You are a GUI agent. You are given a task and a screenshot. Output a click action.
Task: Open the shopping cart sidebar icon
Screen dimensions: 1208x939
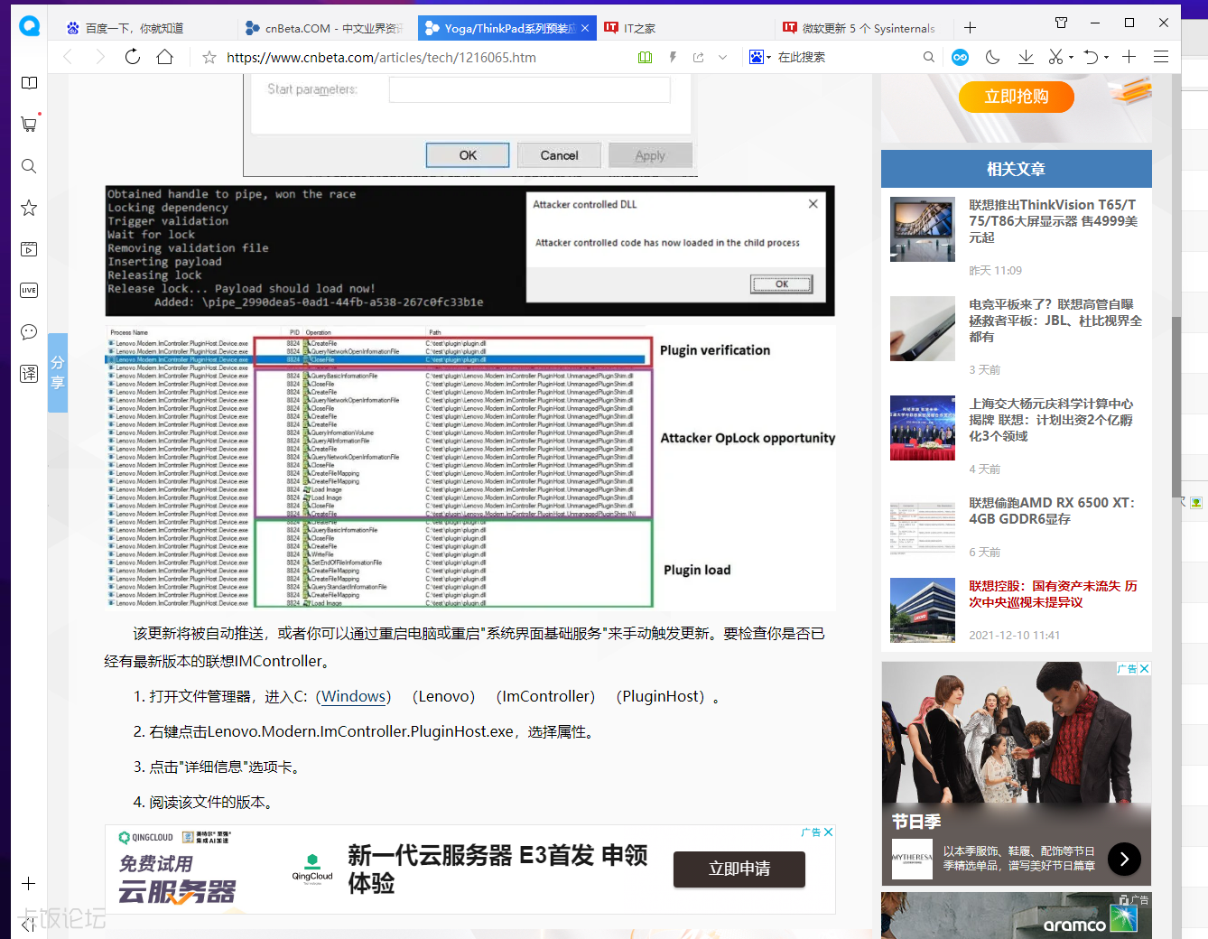coord(29,125)
